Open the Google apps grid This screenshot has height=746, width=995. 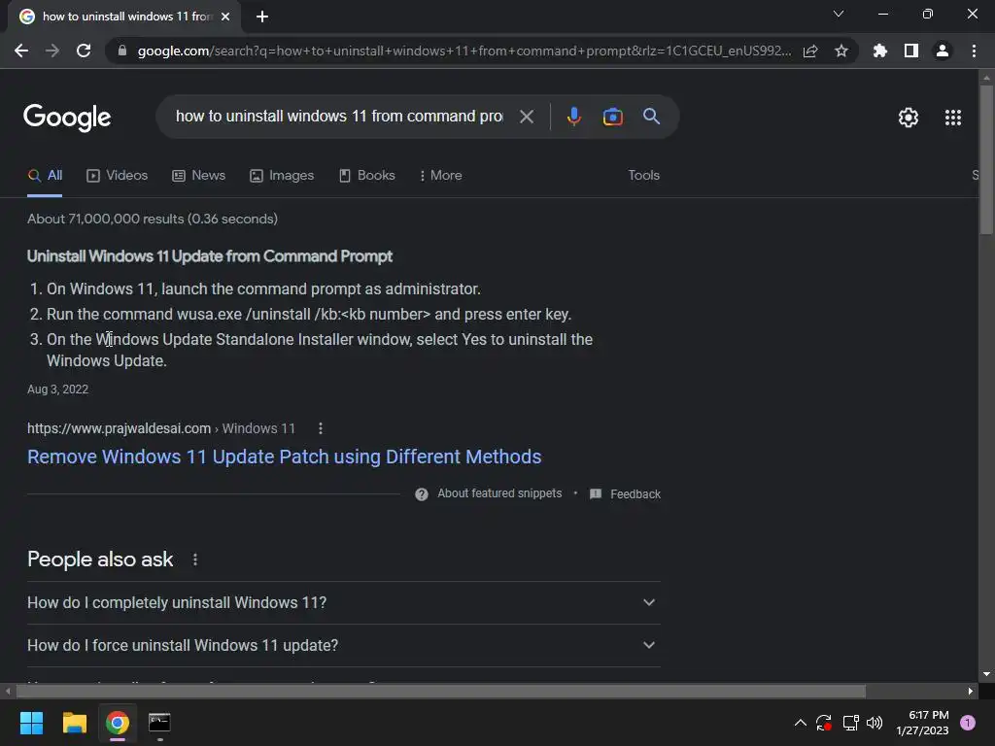click(x=953, y=118)
